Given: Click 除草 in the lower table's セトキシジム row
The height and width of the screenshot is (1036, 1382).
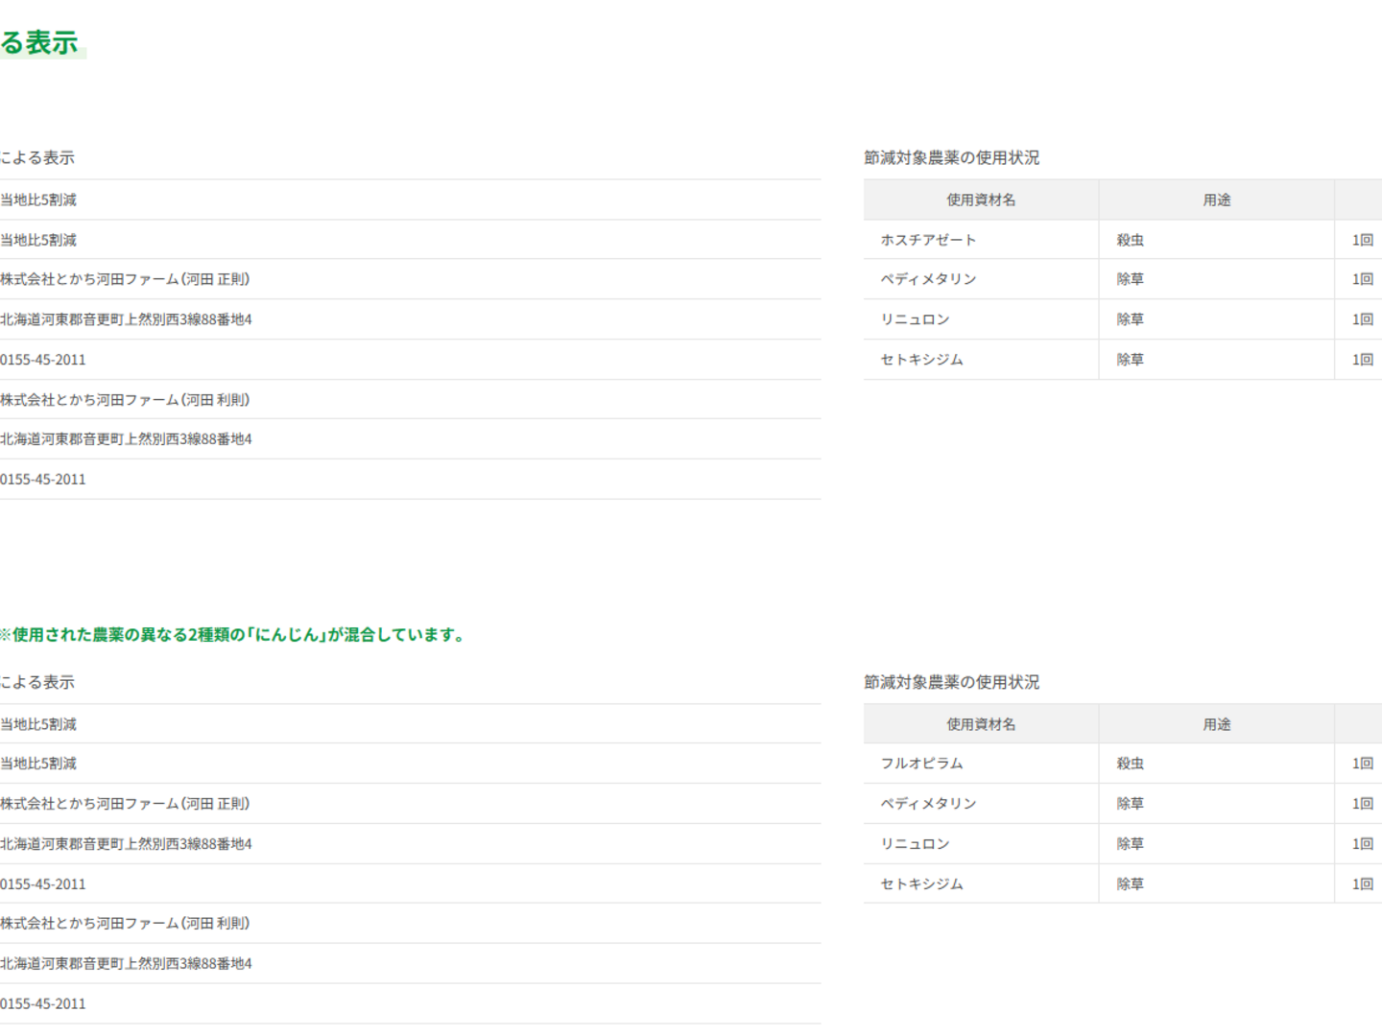Looking at the screenshot, I should coord(1130,884).
